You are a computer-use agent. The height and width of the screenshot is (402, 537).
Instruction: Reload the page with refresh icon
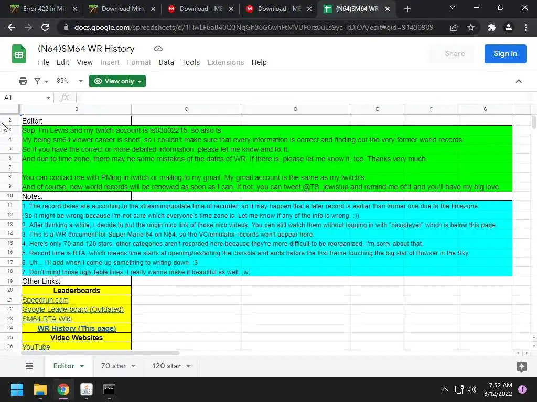tap(45, 27)
